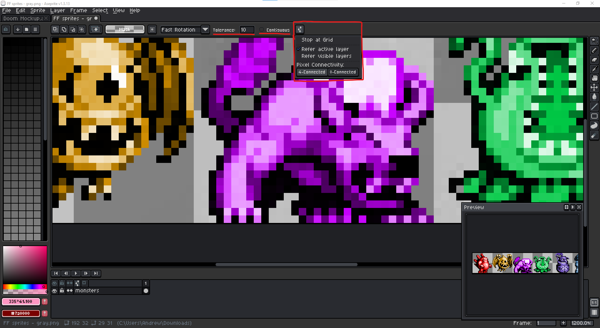Toggle continuous mode for monsters layer

pyautogui.click(x=69, y=291)
